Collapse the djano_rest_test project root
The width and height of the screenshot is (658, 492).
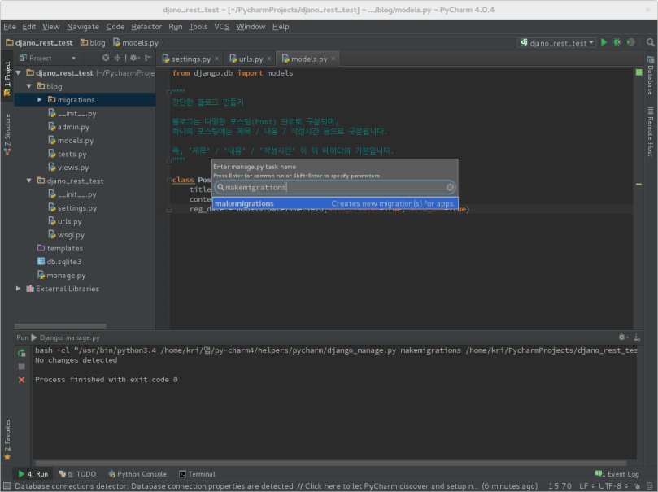pos(18,72)
